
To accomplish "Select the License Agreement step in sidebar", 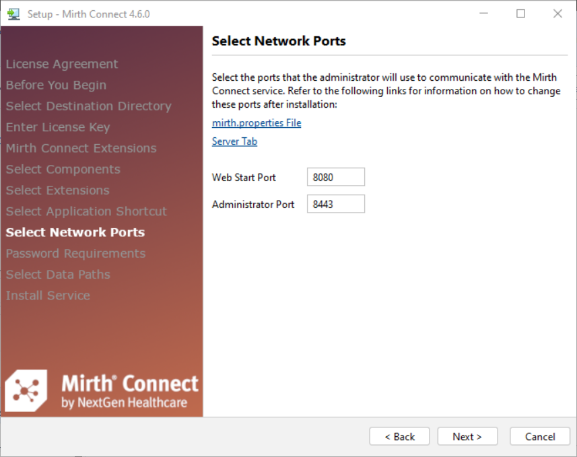I will coord(62,64).
